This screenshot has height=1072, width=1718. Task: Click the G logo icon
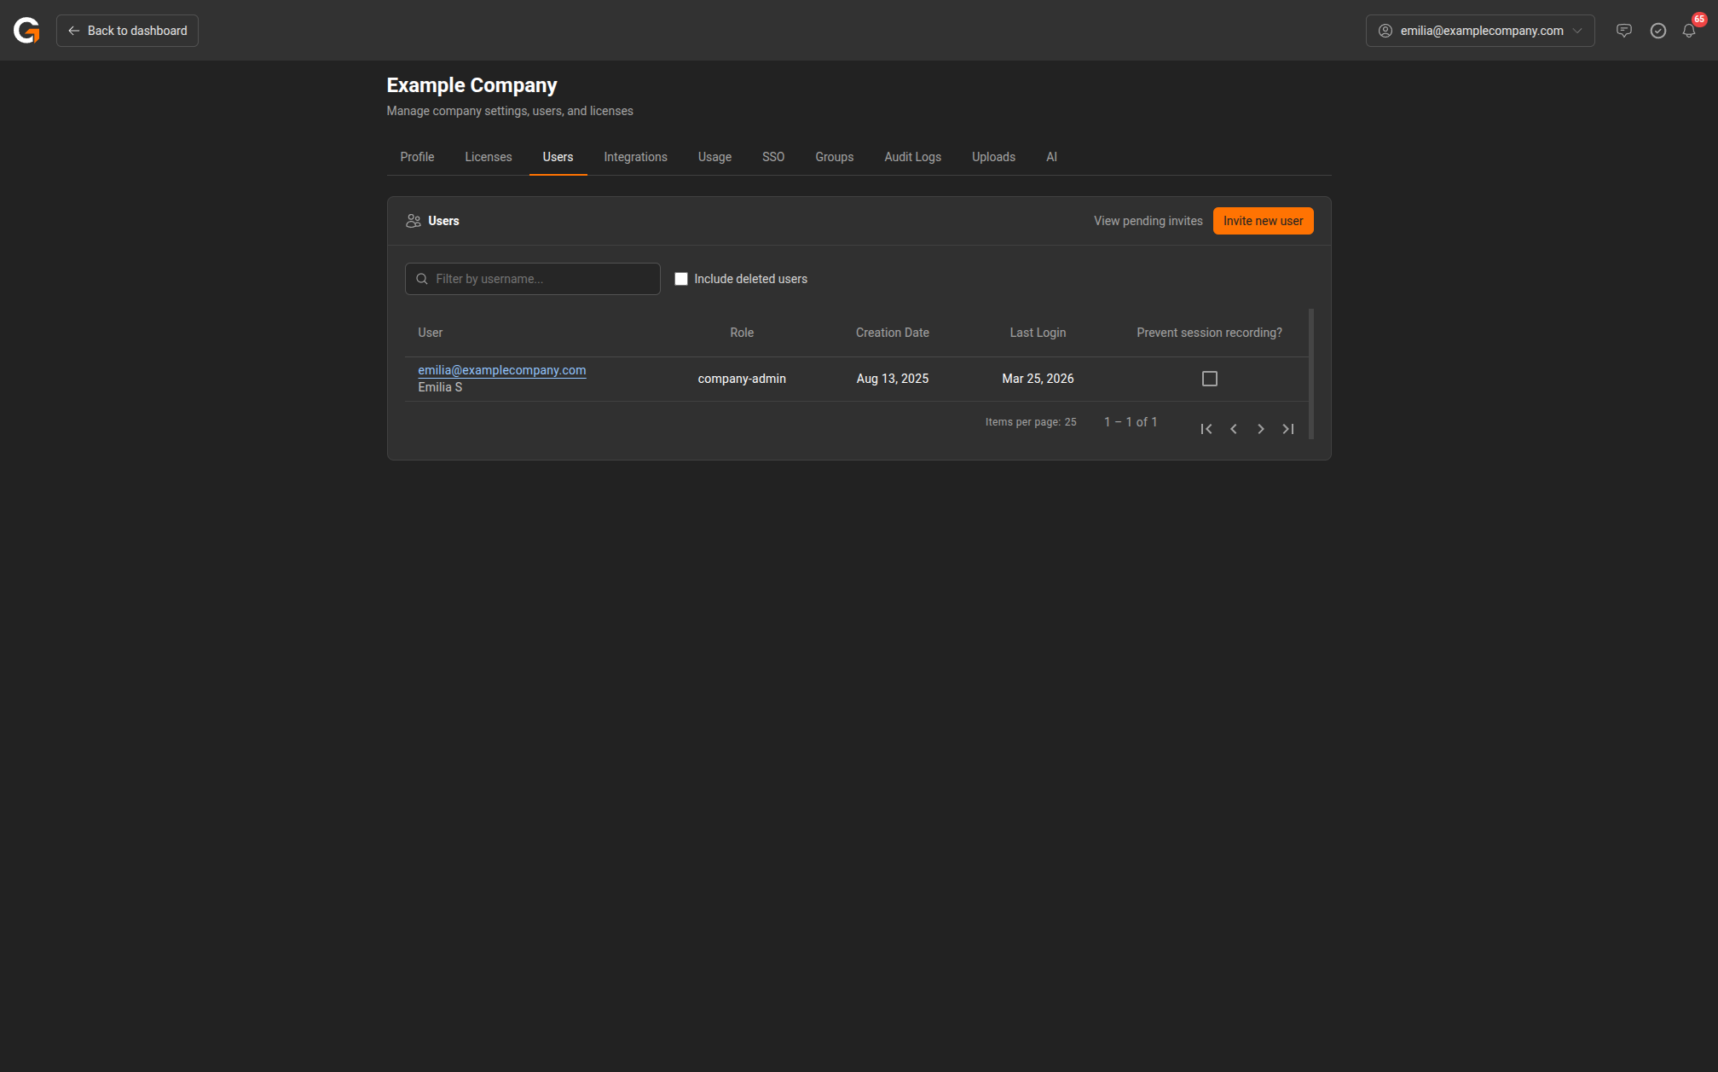[x=26, y=31]
